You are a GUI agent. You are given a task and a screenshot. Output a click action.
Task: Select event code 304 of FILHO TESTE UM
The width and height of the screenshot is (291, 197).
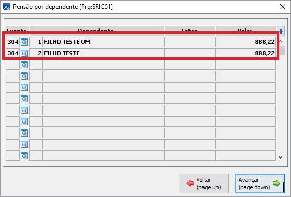click(x=12, y=42)
